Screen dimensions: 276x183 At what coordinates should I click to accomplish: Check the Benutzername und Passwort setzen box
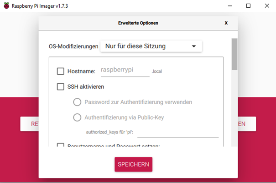pos(61,145)
